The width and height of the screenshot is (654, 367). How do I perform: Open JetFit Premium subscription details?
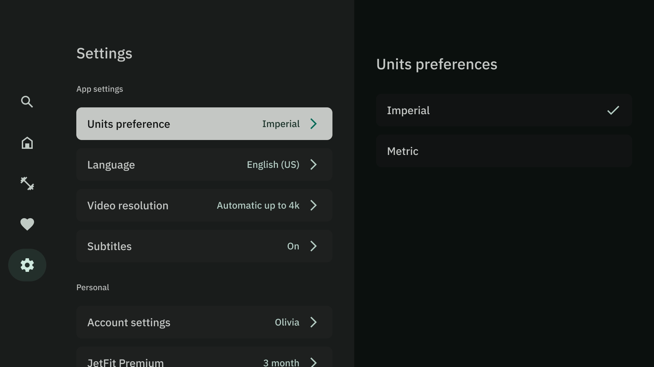[x=204, y=361]
